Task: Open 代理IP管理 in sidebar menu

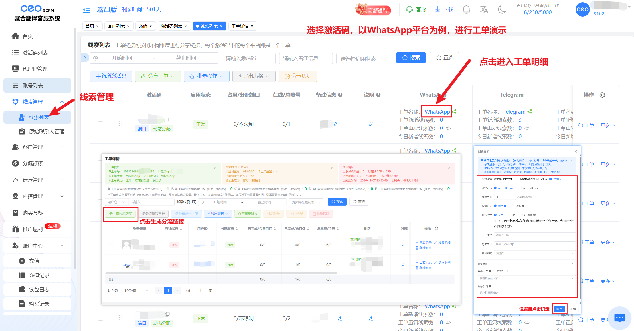Action: pos(35,69)
